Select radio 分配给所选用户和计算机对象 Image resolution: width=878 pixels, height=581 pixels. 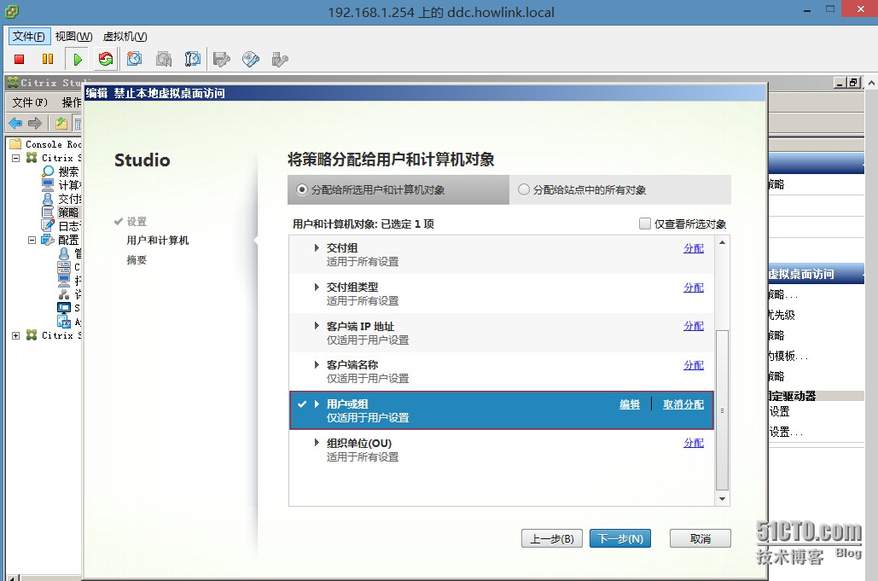tap(300, 189)
